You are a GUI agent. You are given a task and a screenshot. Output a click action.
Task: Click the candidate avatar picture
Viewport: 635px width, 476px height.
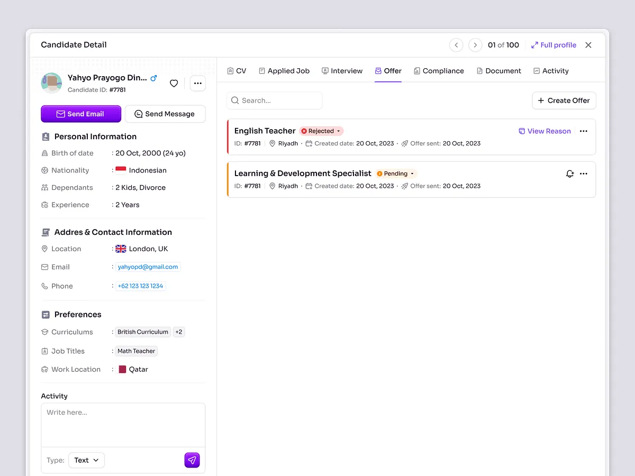52,83
